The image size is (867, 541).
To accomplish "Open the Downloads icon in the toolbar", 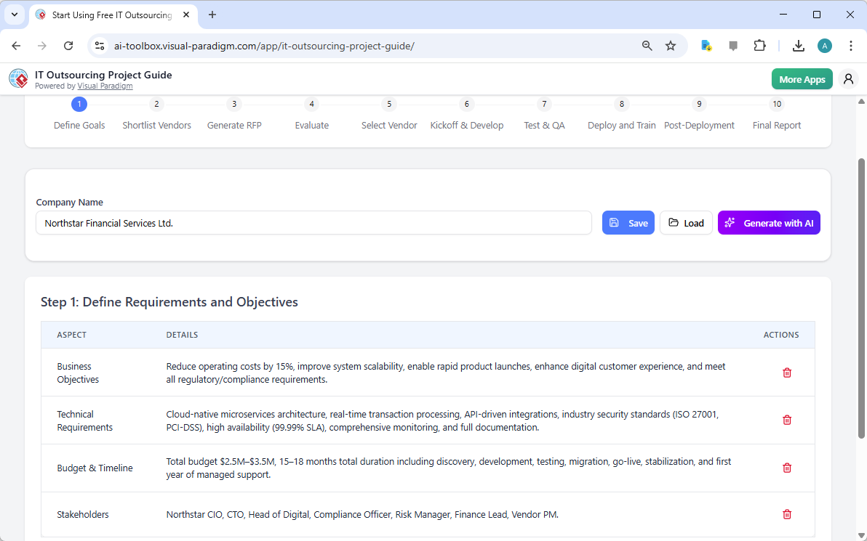I will [x=798, y=45].
